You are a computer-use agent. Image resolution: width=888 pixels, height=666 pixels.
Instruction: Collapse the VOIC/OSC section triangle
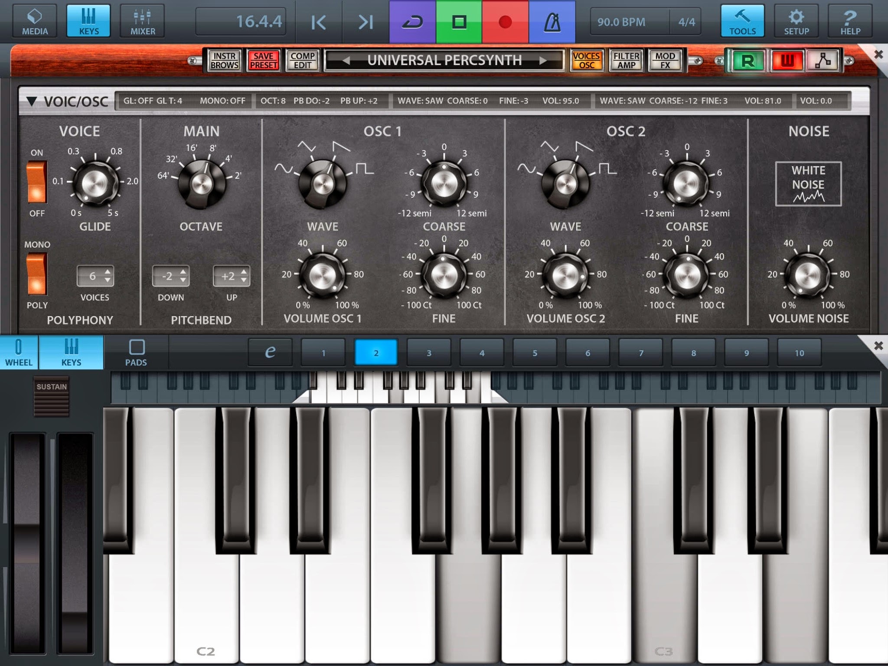[x=32, y=101]
